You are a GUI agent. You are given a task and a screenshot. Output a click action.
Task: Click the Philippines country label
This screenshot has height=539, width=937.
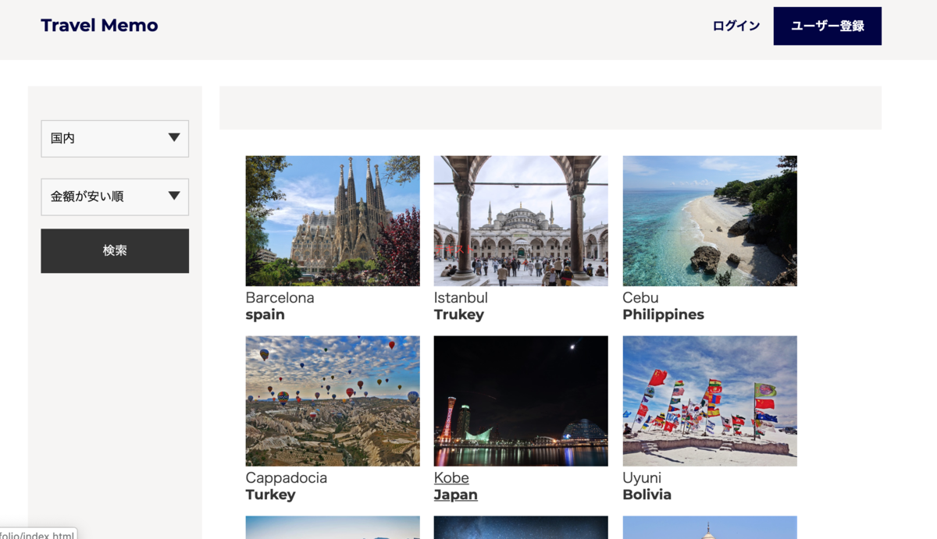click(x=664, y=315)
